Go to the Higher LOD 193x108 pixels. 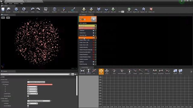pyautogui.click(x=136, y=10)
